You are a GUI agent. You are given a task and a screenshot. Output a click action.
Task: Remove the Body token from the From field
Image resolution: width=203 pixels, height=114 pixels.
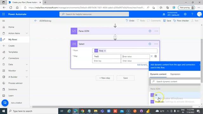(105, 51)
